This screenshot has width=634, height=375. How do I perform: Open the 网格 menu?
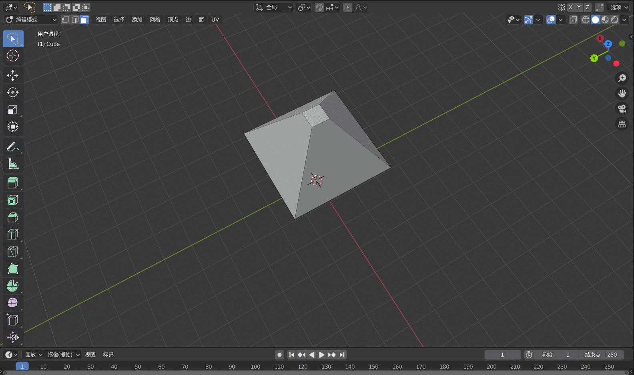[x=155, y=20]
